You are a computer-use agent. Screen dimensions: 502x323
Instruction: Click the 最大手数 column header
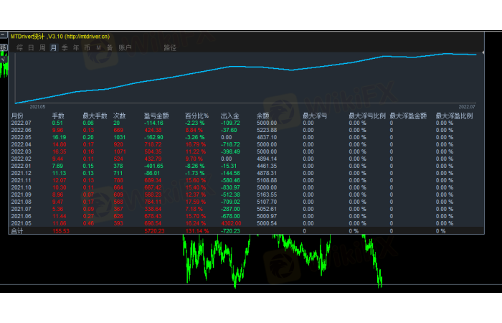(95, 116)
